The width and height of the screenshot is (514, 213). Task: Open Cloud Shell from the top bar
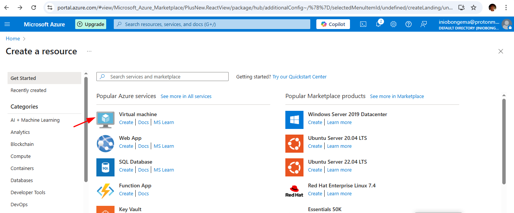coord(363,24)
